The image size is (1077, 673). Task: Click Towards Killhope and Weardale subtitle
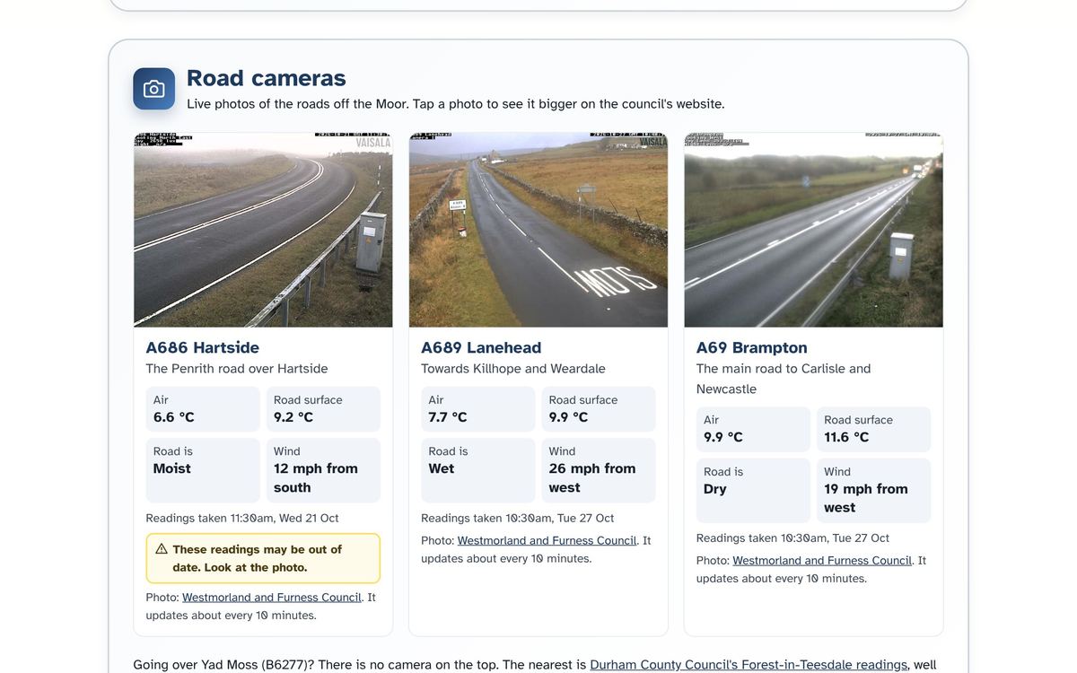click(513, 369)
